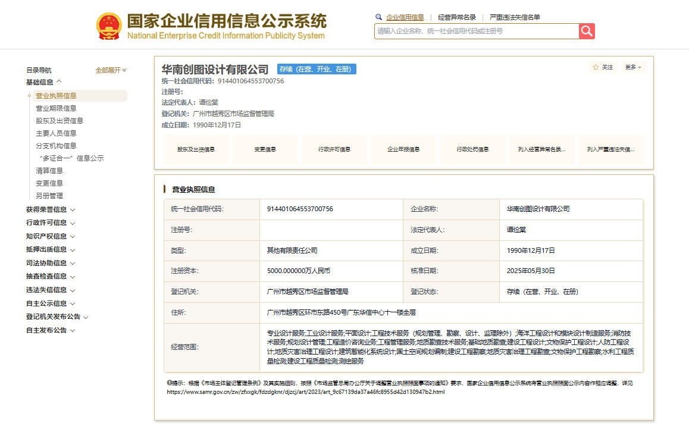The height and width of the screenshot is (445, 689).
Task: Click the 列入严重违法失信 card button
Action: tap(611, 150)
